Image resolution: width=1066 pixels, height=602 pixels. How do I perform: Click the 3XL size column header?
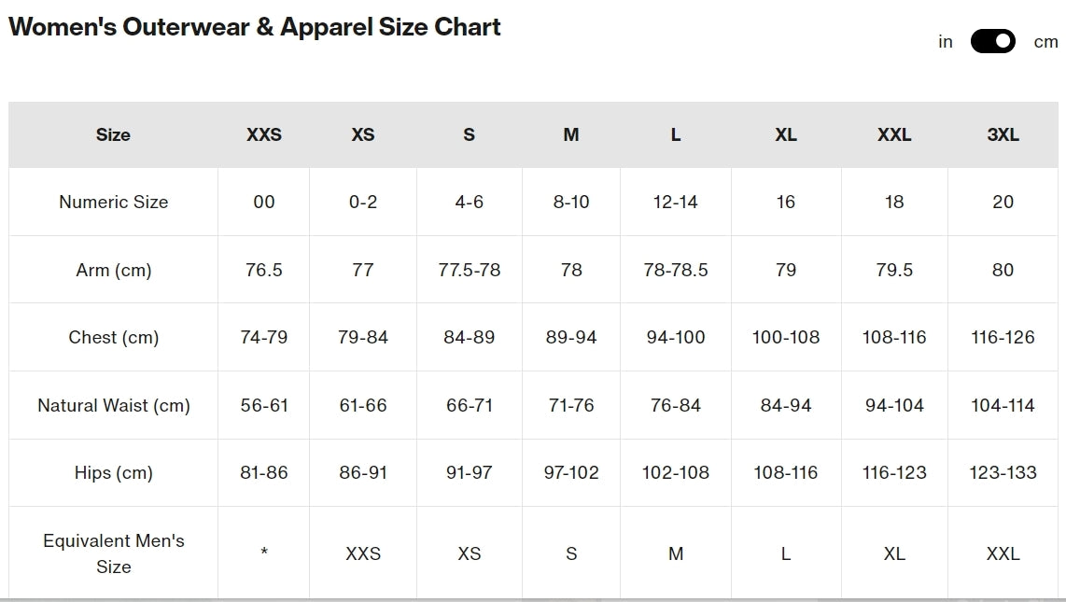tap(1003, 134)
